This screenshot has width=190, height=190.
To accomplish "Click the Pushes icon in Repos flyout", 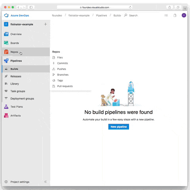I will click(x=54, y=69).
